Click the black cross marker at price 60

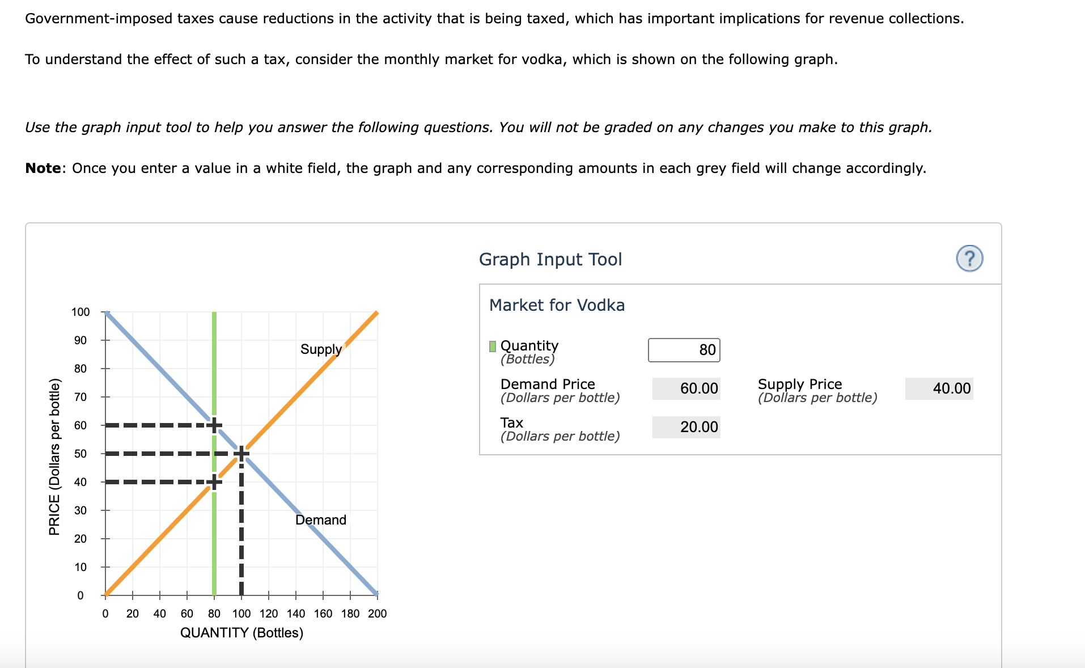(x=214, y=425)
